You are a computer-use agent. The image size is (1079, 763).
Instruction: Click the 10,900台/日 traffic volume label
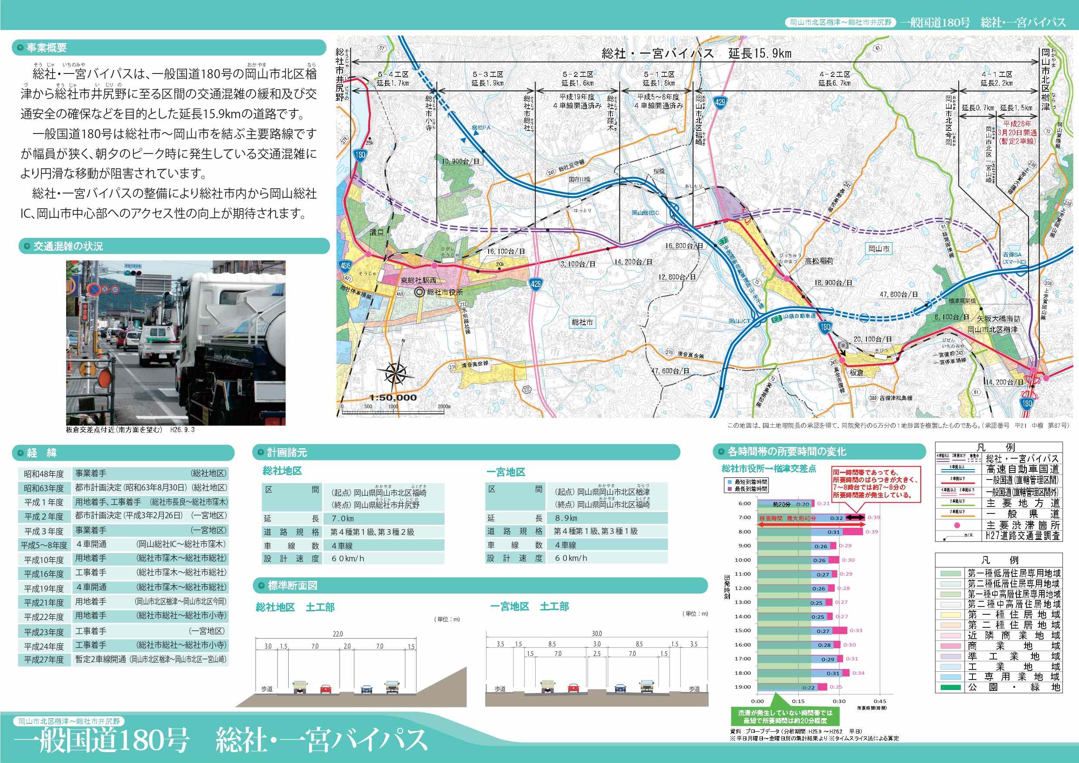[460, 161]
